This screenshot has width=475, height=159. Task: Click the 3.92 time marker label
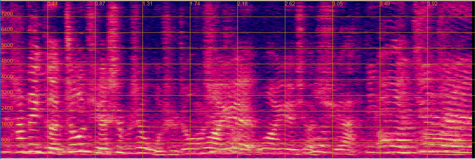(432, 4)
